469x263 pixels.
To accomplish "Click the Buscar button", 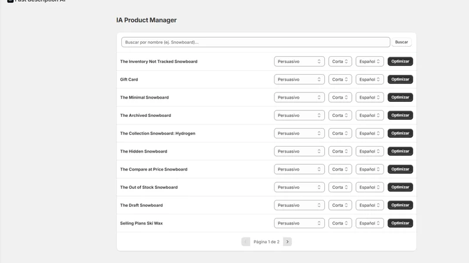I will click(401, 42).
